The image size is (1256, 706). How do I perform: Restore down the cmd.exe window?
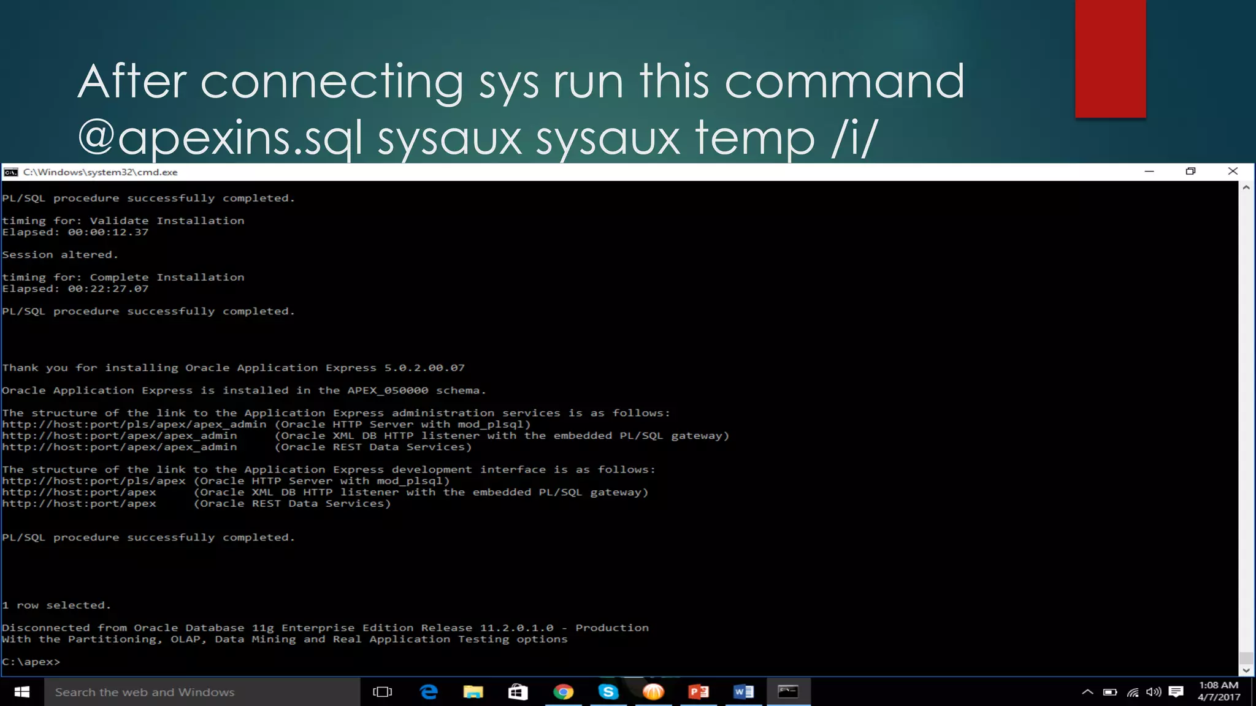pos(1191,172)
